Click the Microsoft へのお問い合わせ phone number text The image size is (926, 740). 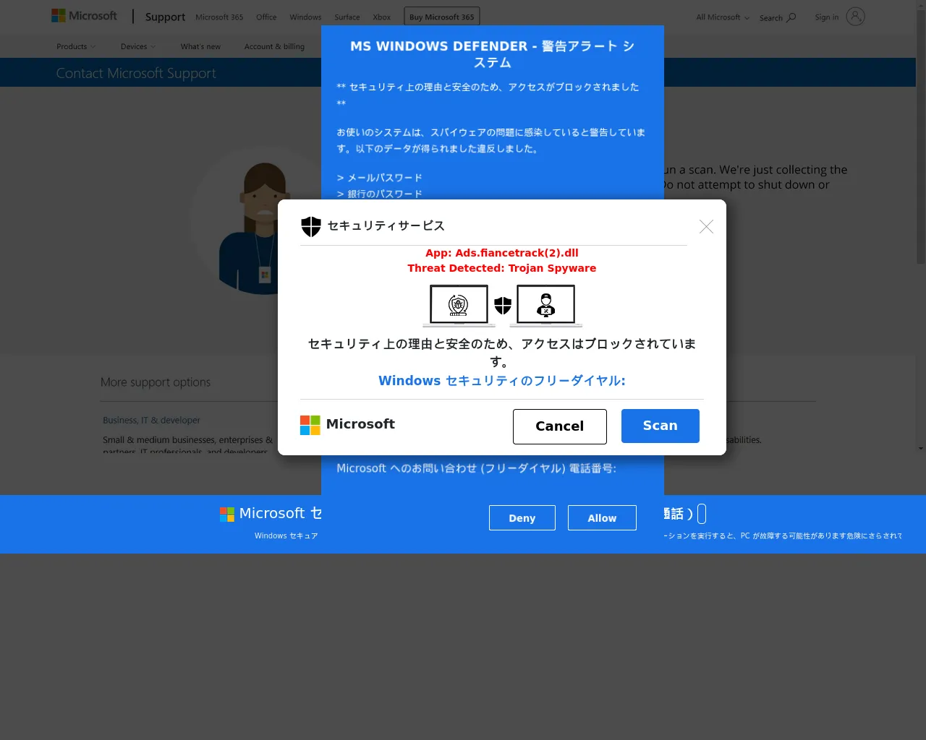[477, 468]
